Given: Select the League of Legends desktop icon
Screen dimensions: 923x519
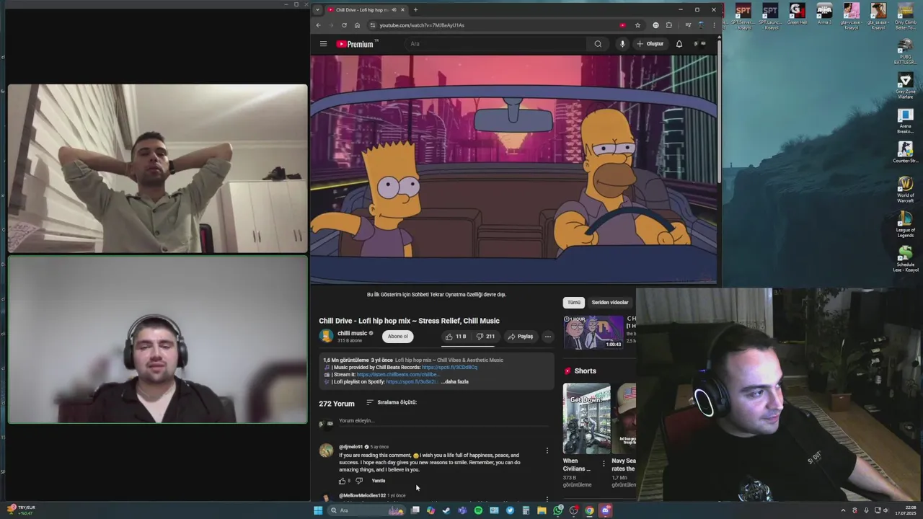Looking at the screenshot, I should click(905, 224).
